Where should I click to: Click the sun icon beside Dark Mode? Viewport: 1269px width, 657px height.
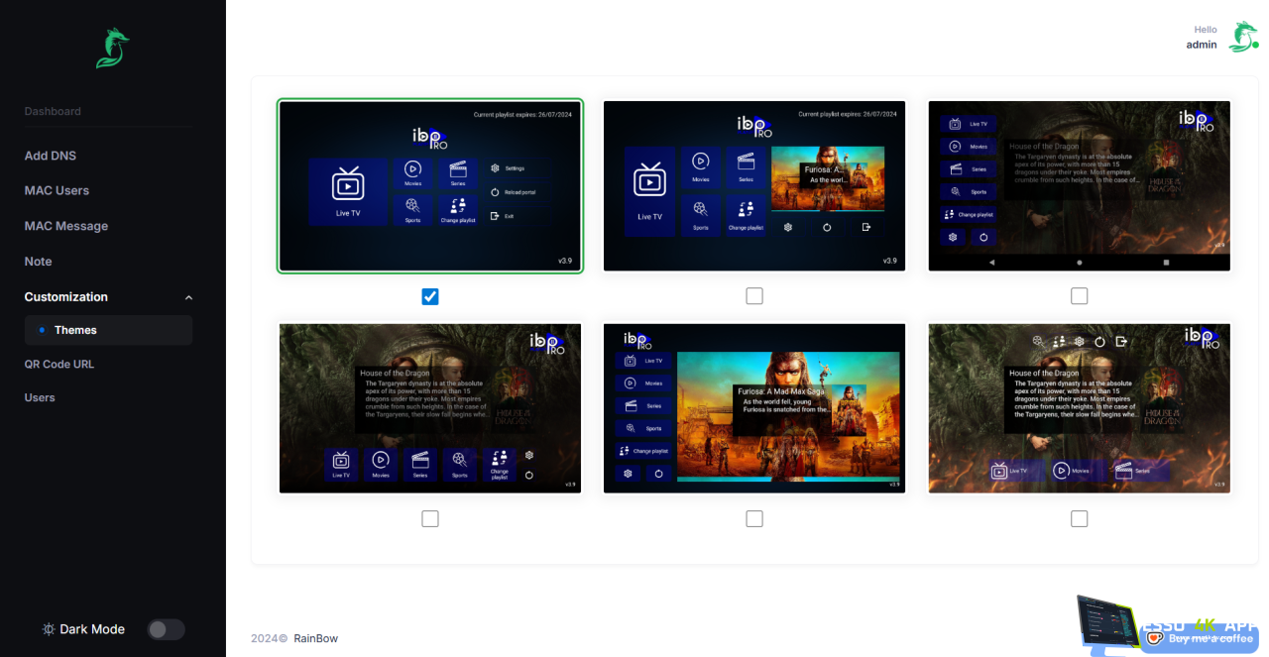pyautogui.click(x=49, y=629)
